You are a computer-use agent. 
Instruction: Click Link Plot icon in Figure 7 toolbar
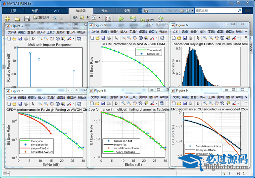click(x=79, y=104)
